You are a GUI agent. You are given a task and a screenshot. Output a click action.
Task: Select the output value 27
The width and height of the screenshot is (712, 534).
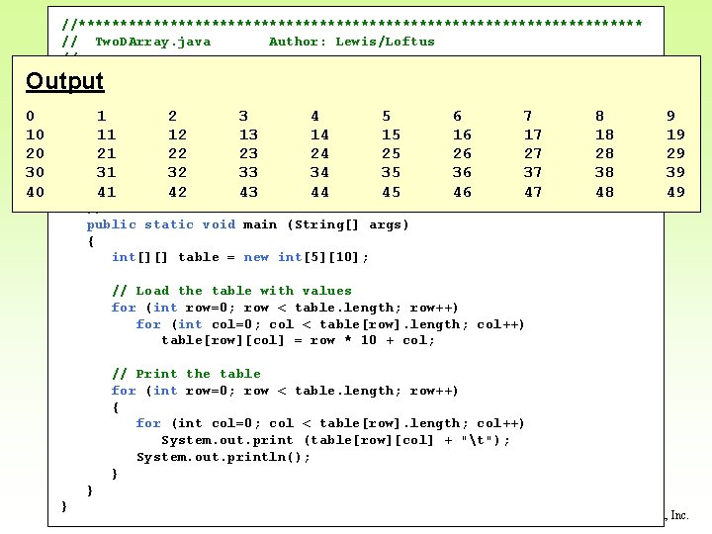click(533, 154)
